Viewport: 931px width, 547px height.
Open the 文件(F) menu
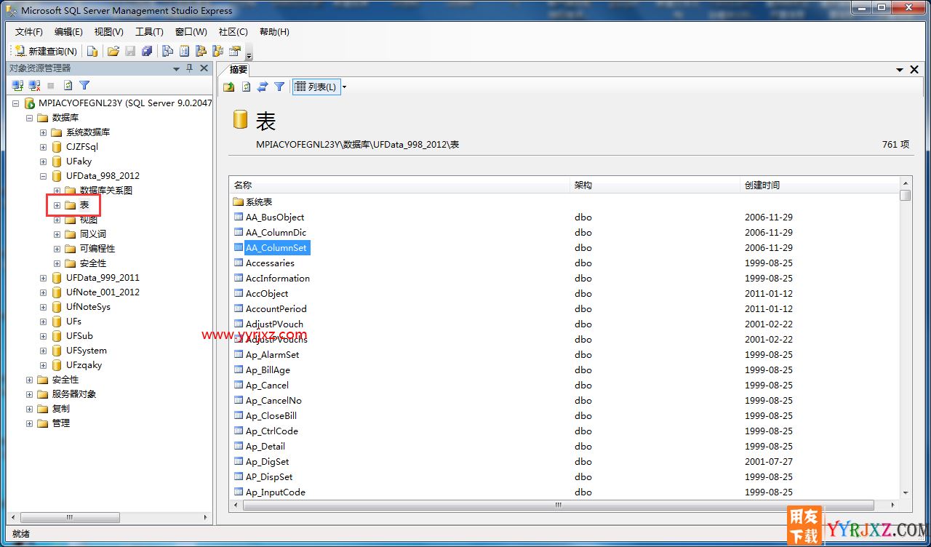29,32
